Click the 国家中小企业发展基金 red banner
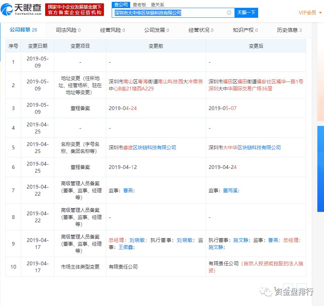 tap(74, 10)
